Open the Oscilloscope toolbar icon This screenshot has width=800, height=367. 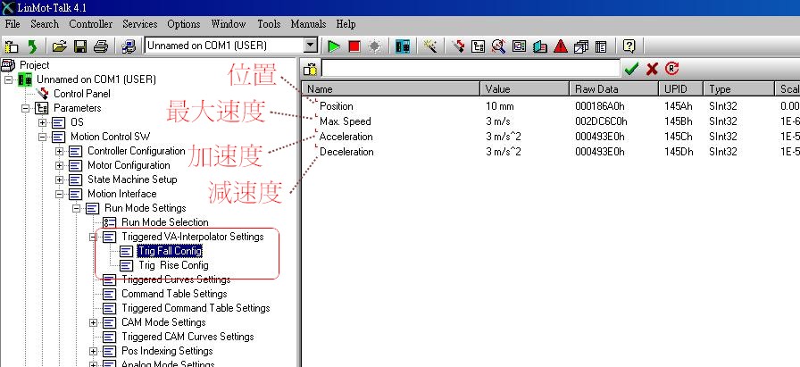point(519,46)
